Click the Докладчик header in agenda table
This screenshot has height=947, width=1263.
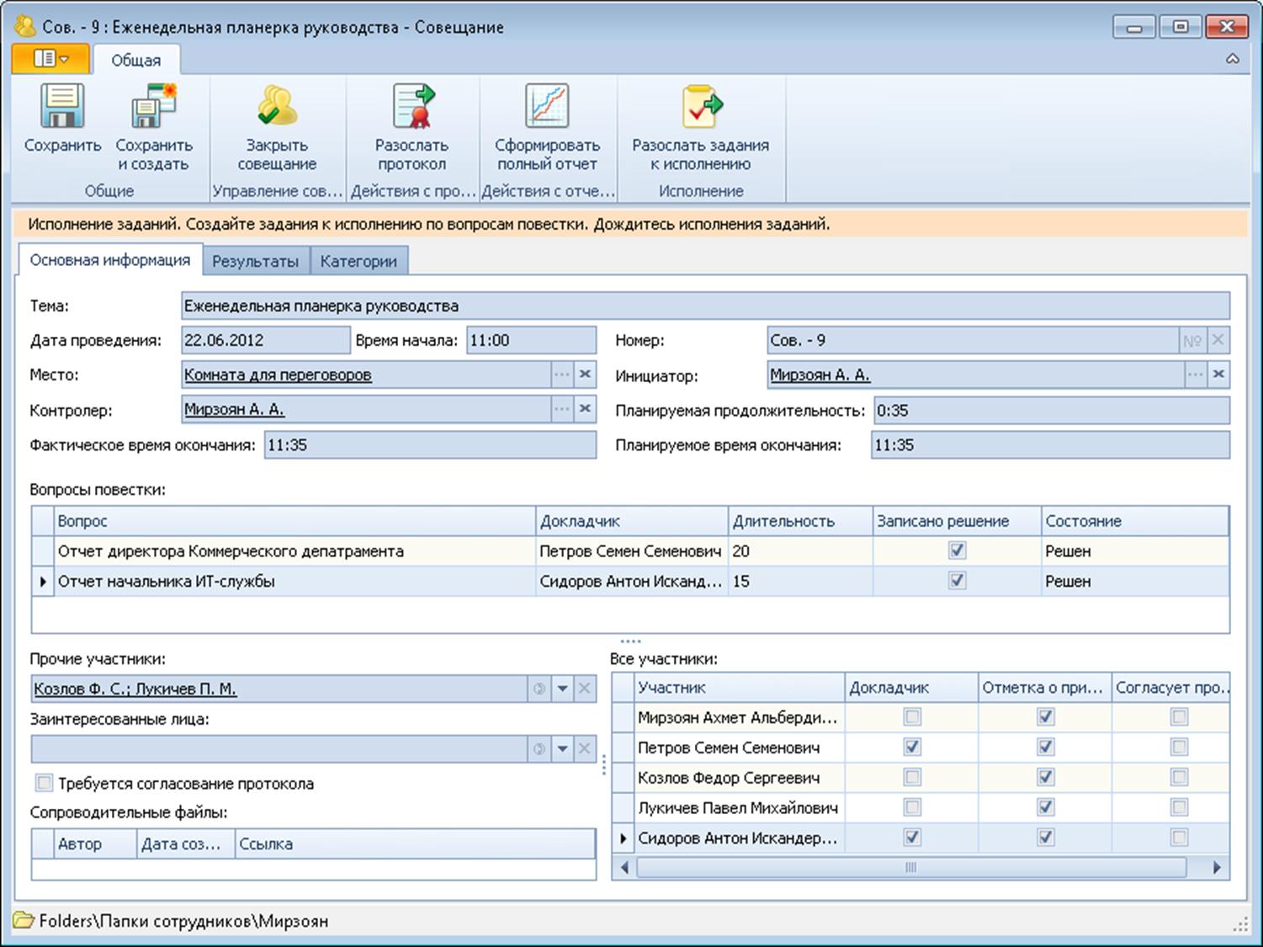coord(632,521)
